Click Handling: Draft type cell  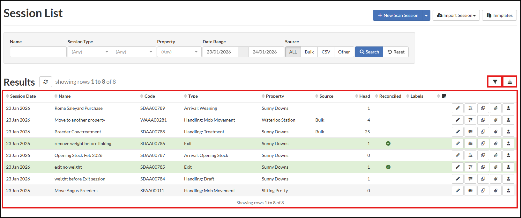click(x=199, y=179)
